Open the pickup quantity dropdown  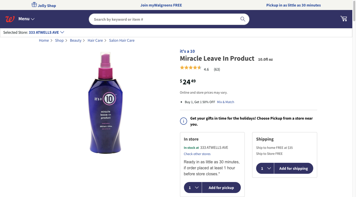click(x=193, y=188)
